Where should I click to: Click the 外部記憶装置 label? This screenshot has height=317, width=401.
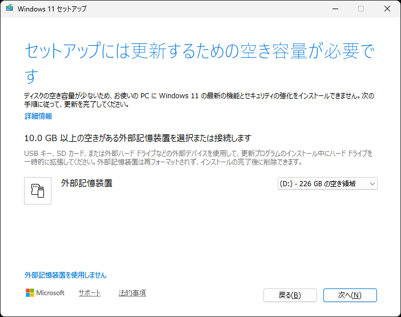pos(87,183)
